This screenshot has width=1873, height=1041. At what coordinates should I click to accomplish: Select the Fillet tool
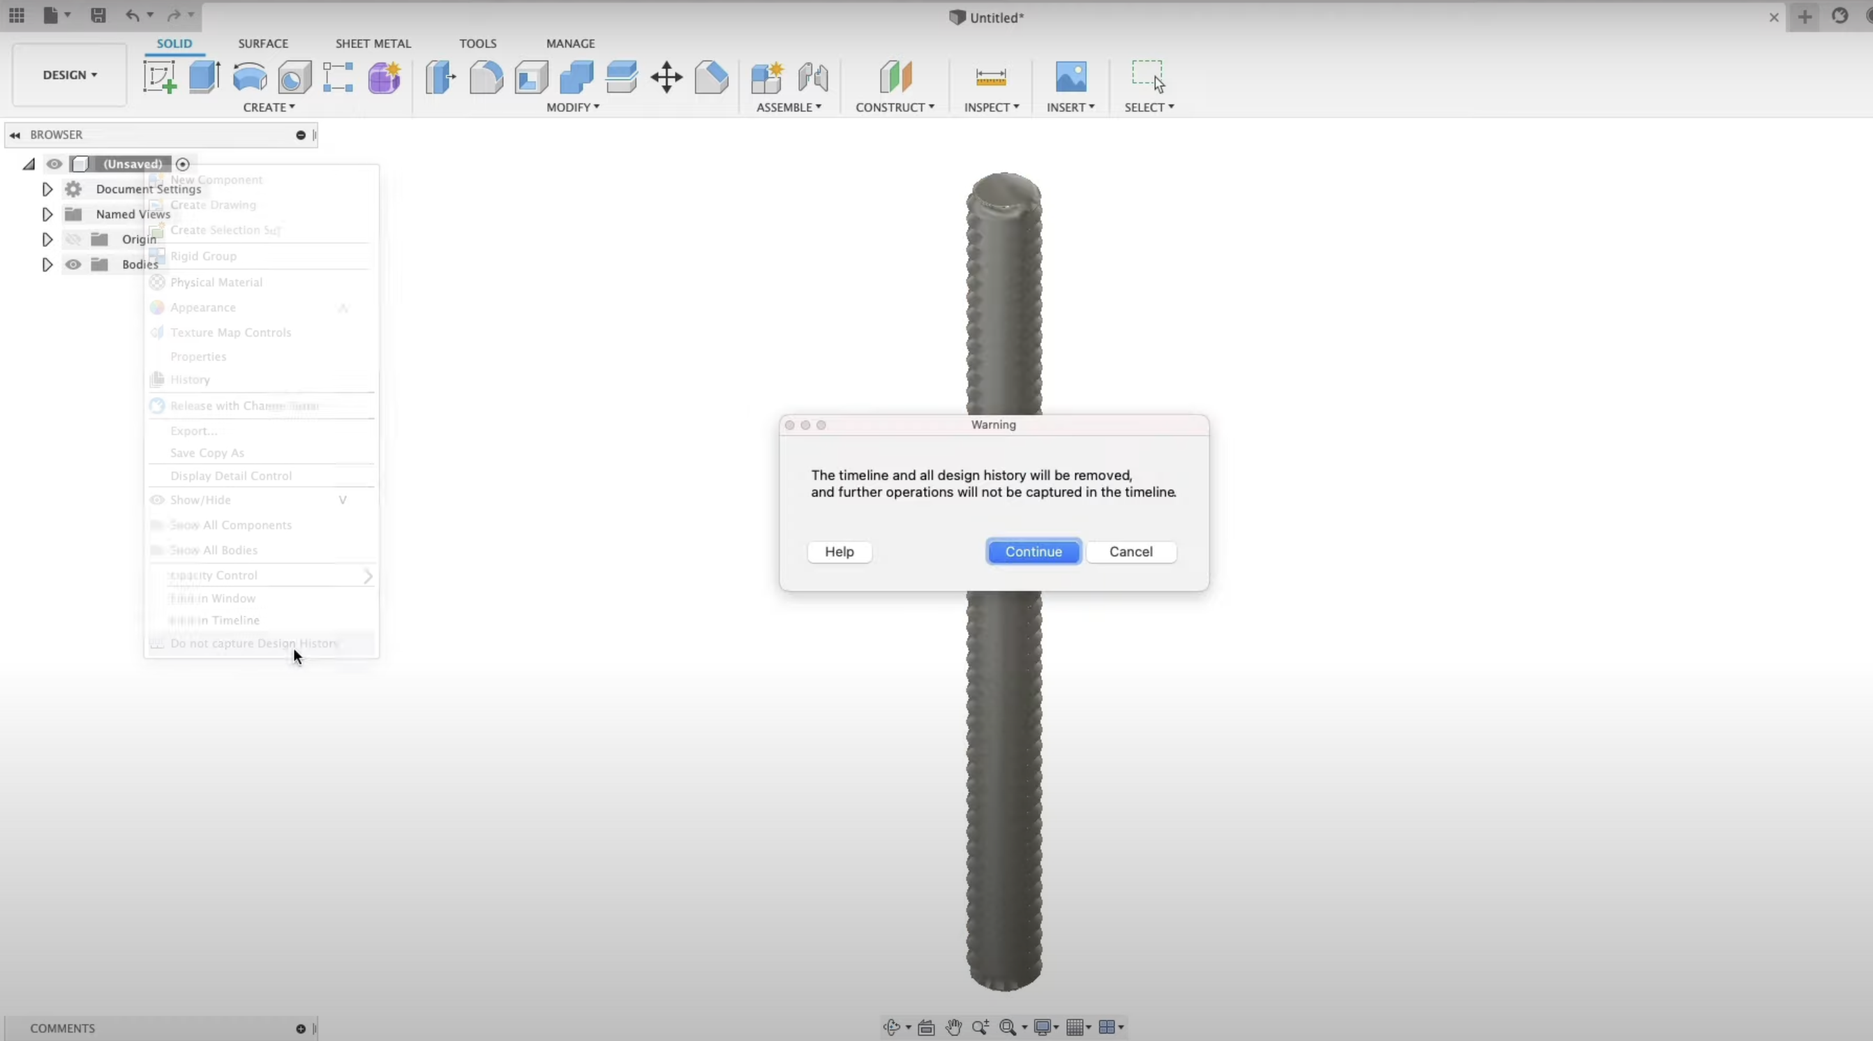pos(486,77)
